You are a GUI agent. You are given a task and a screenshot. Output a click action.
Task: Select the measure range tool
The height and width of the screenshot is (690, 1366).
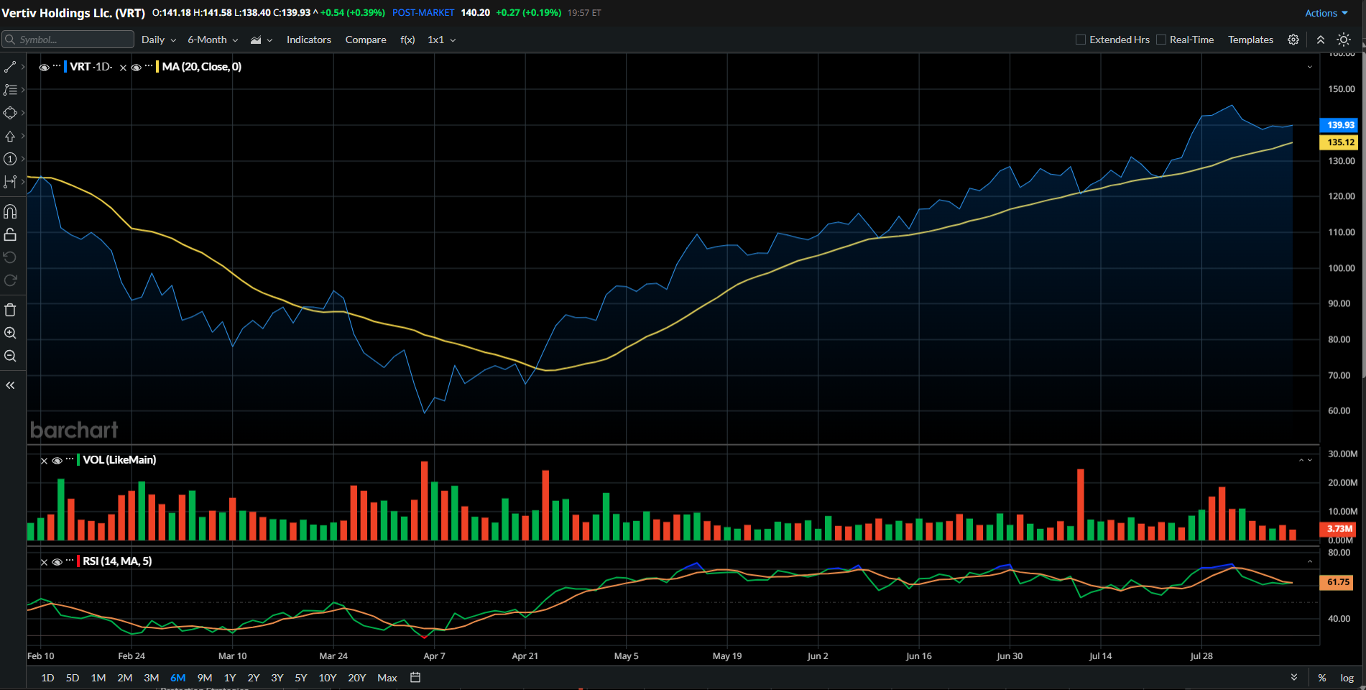10,182
